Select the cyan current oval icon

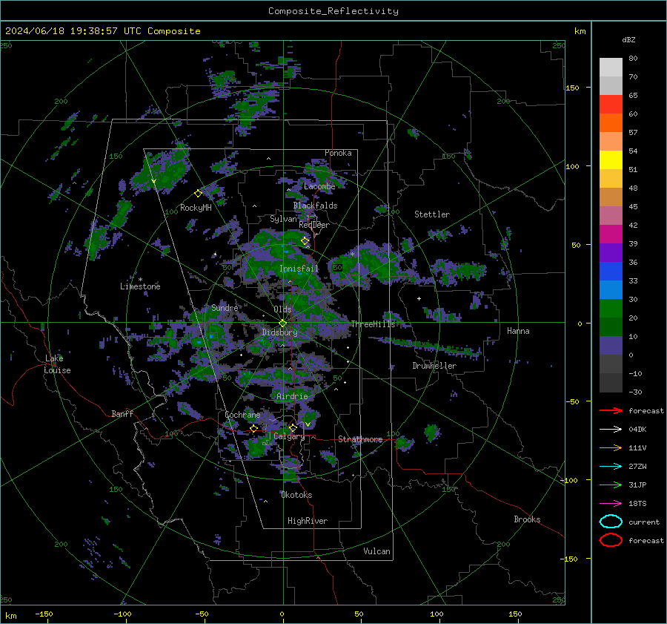tap(611, 522)
